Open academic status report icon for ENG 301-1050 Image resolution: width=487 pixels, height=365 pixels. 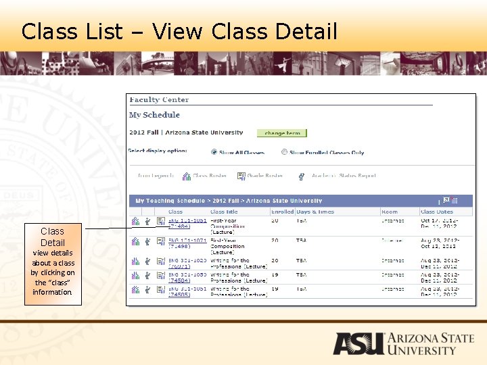coord(147,276)
